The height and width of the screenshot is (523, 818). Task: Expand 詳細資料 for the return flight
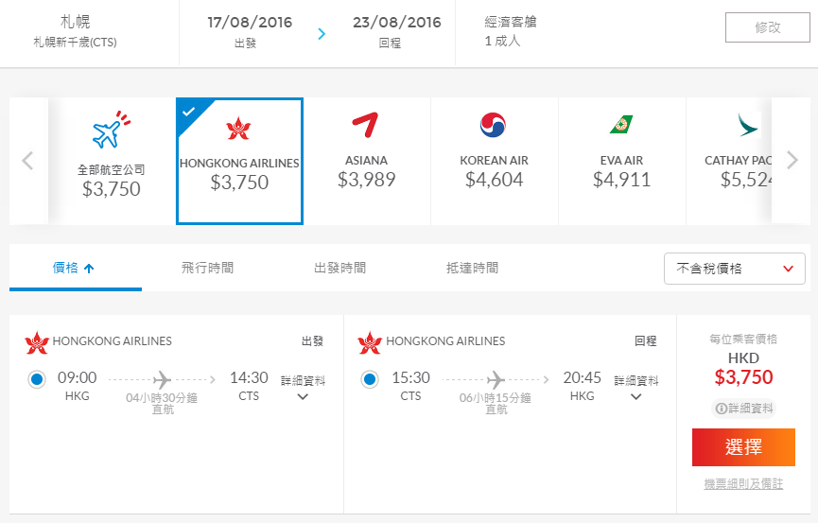point(635,388)
